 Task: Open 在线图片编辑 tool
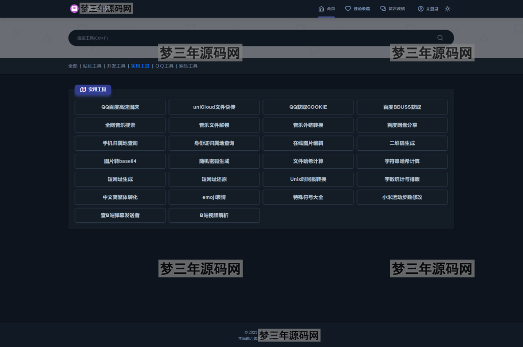coord(308,143)
